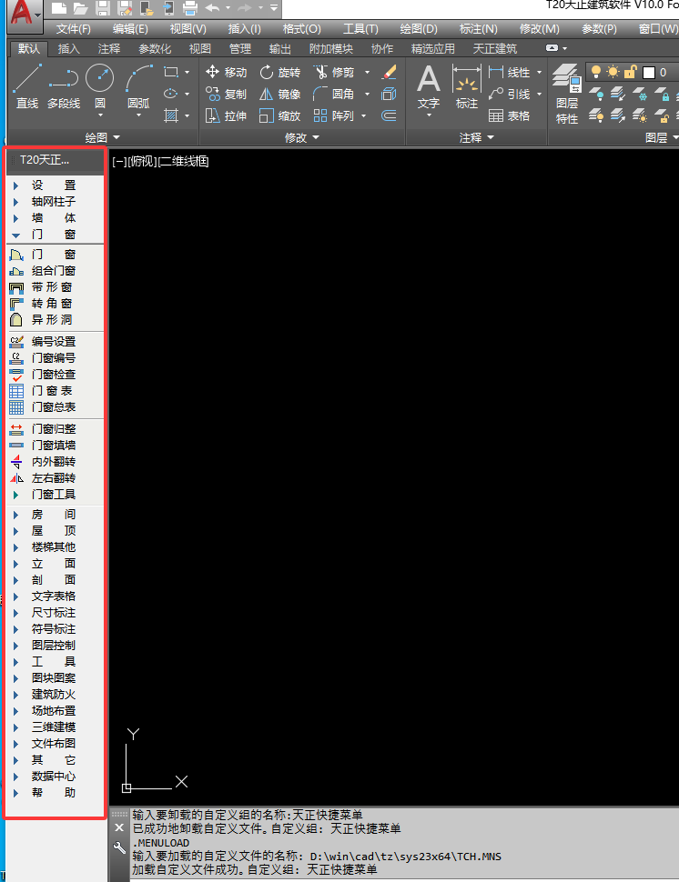Expand the 轴网柱子 sidebar category
Screen dimensions: 679x882
click(53, 201)
